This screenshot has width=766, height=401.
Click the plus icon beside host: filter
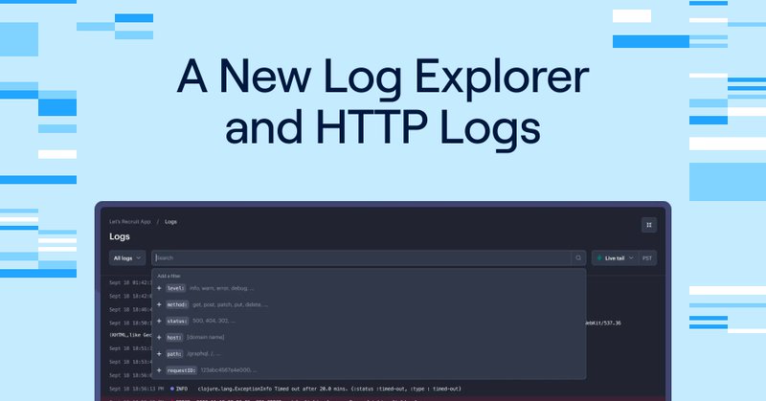coord(159,338)
